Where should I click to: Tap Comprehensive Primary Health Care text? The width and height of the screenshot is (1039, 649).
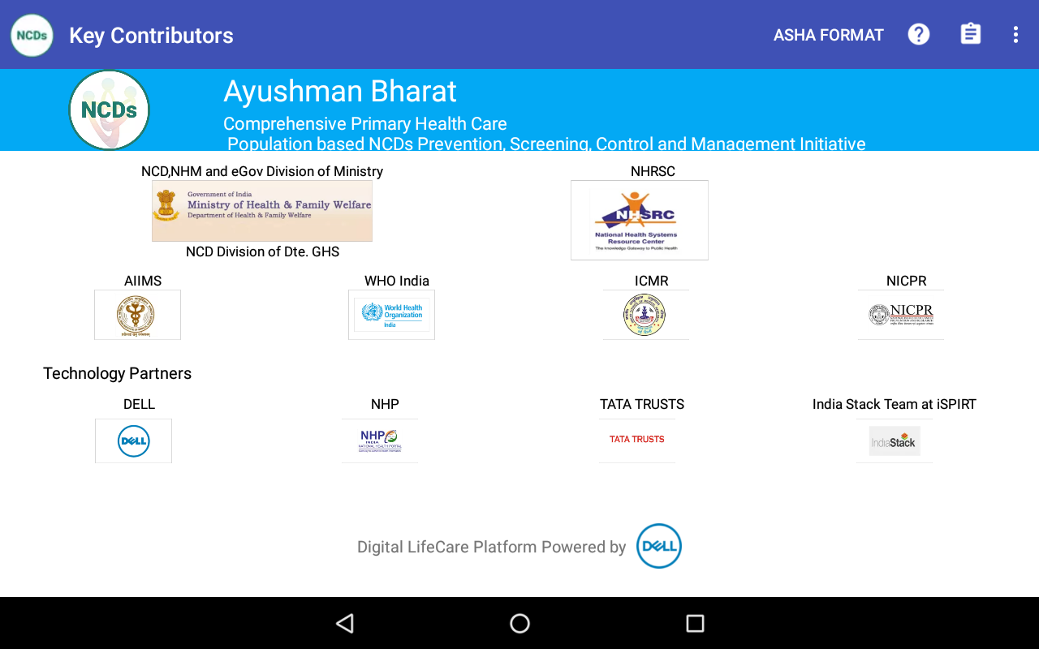coord(365,124)
